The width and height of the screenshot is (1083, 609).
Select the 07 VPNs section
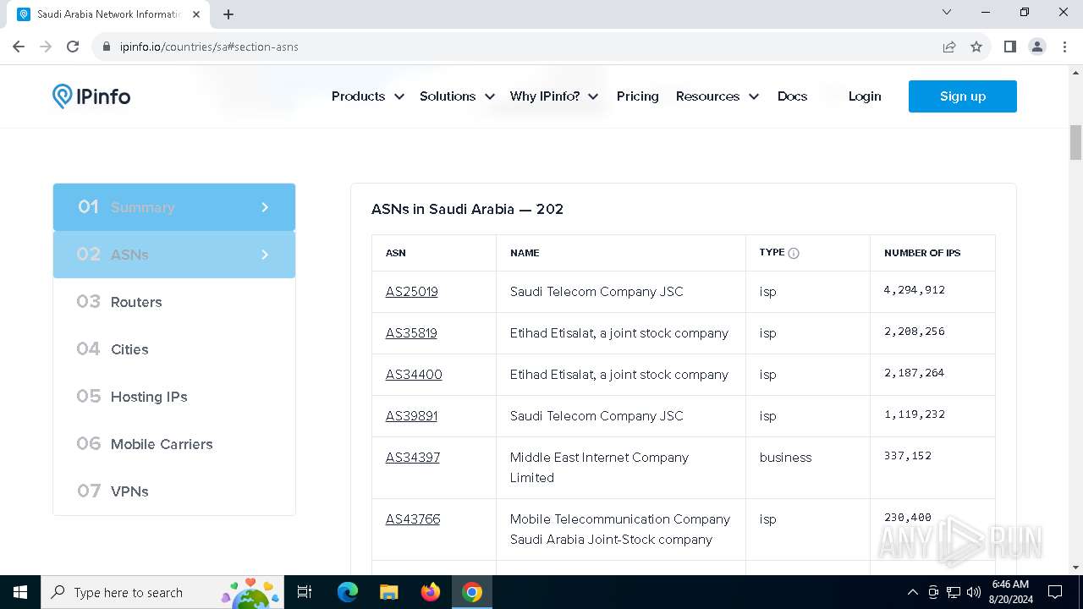coord(174,491)
